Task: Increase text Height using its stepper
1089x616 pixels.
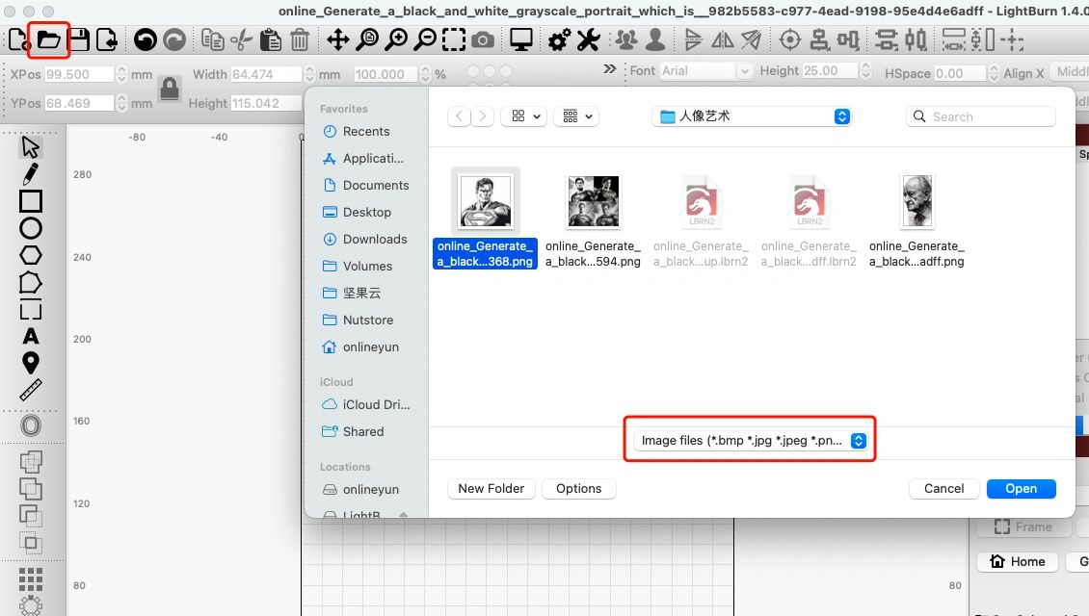Action: tap(864, 65)
